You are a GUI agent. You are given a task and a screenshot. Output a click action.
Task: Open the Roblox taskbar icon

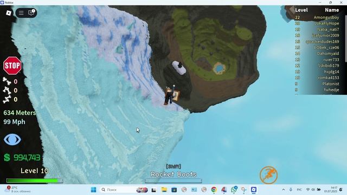point(254,190)
